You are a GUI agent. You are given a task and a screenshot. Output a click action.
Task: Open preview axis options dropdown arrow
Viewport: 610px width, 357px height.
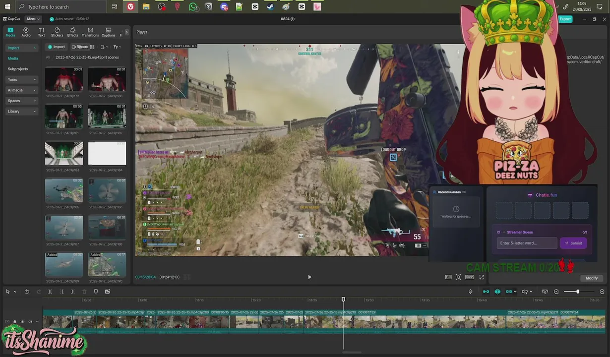tap(531, 292)
